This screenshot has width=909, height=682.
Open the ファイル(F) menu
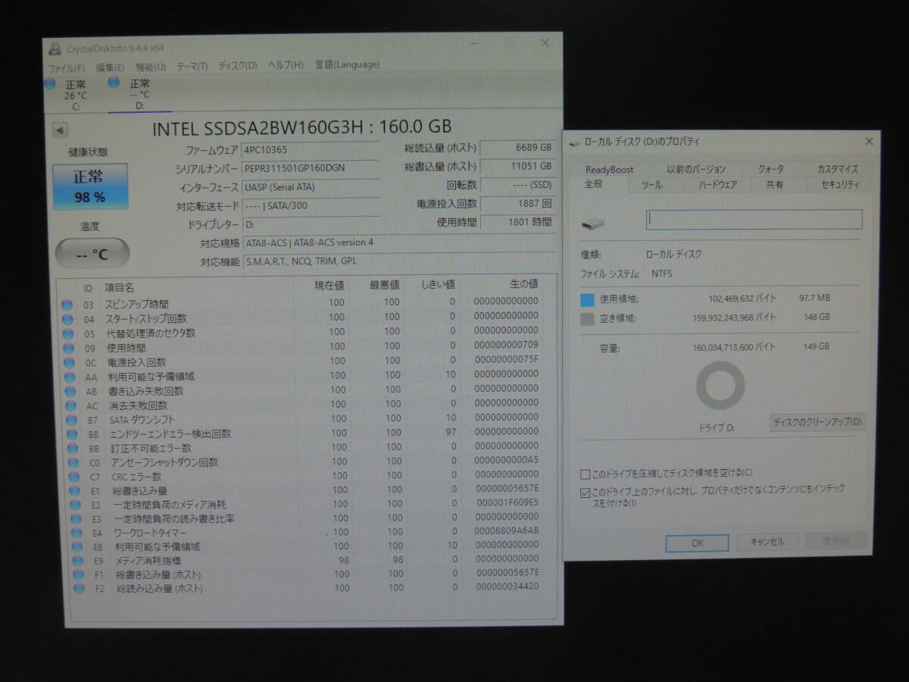67,68
